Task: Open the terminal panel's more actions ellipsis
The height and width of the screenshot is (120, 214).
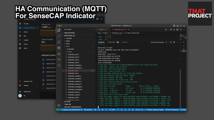Action: (x=177, y=42)
